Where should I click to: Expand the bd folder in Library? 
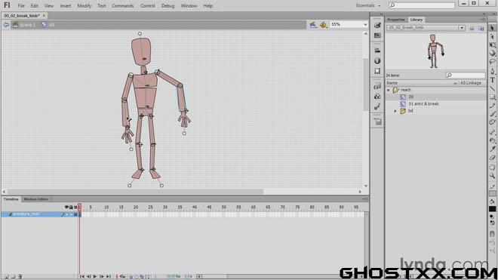click(x=395, y=111)
